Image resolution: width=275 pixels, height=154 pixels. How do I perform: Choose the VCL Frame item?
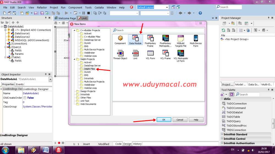tap(165, 55)
